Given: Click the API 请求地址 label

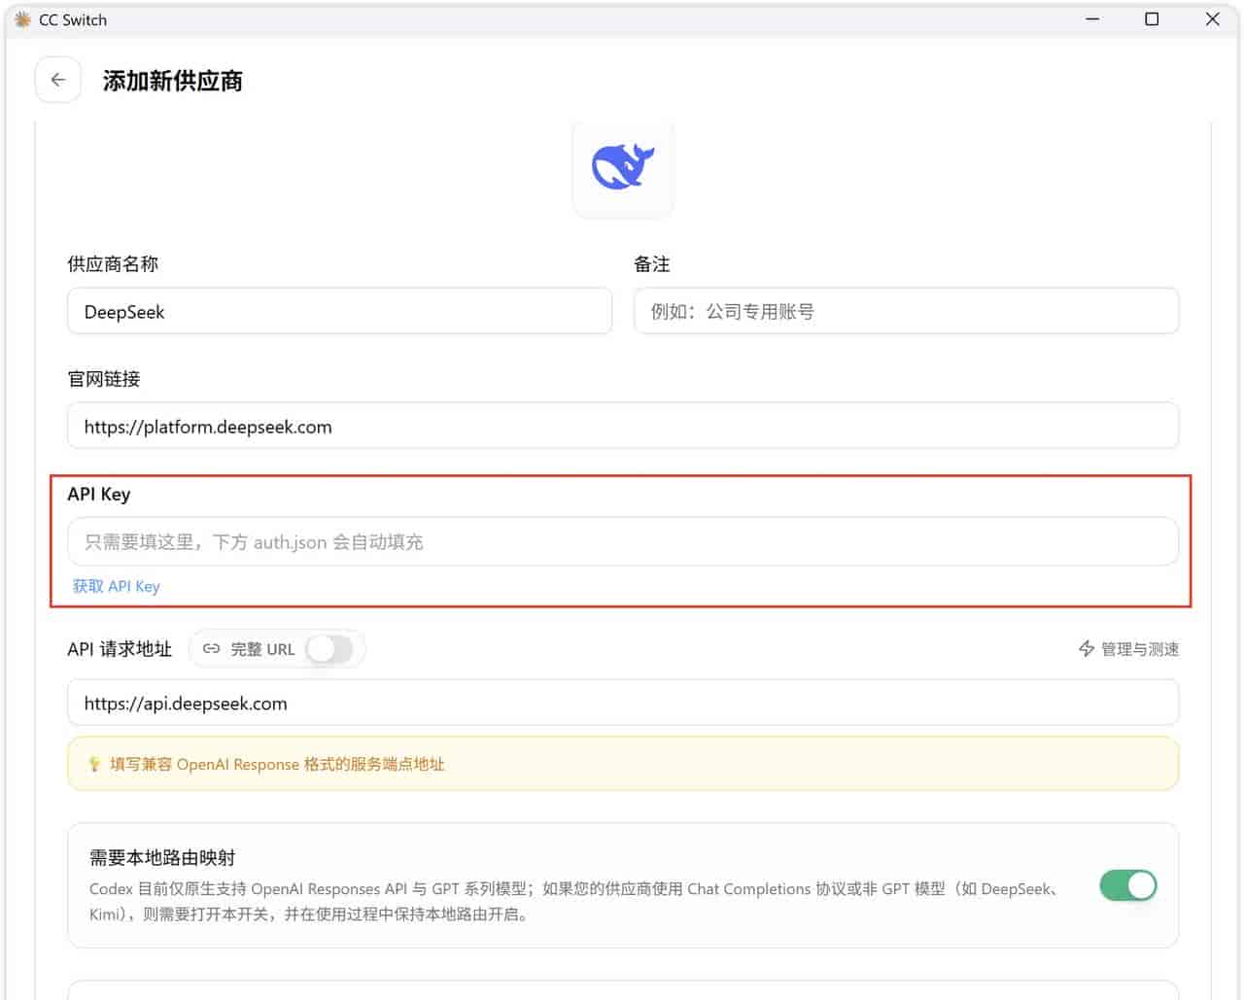Looking at the screenshot, I should pos(120,649).
